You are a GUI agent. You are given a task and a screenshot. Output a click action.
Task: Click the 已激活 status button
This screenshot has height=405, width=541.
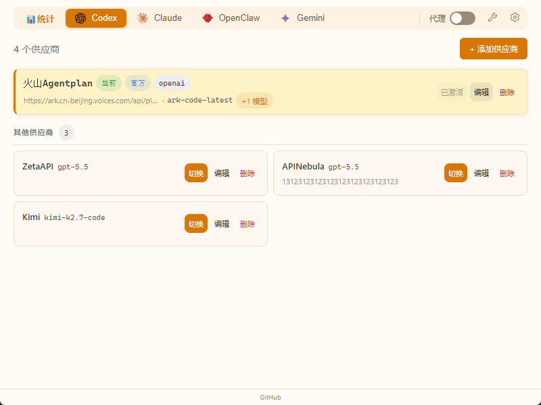click(x=452, y=92)
